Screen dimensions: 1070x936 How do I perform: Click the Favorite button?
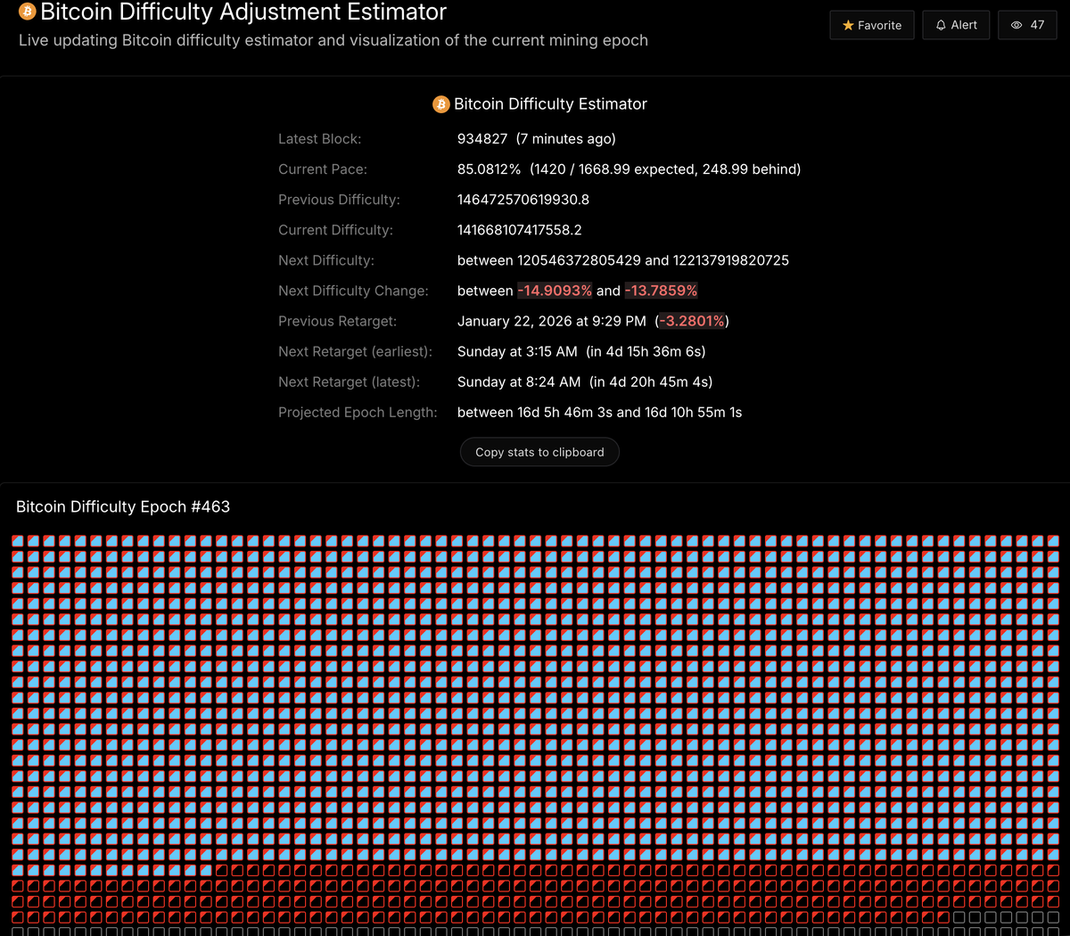pos(872,25)
